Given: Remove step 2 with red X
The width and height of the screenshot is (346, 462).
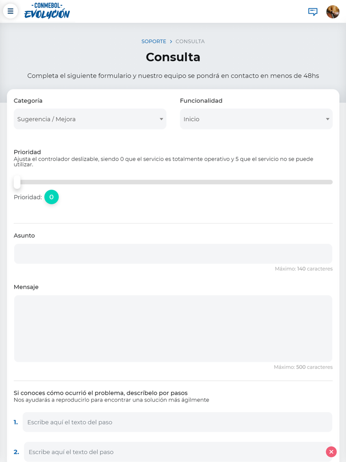Looking at the screenshot, I should click(331, 452).
